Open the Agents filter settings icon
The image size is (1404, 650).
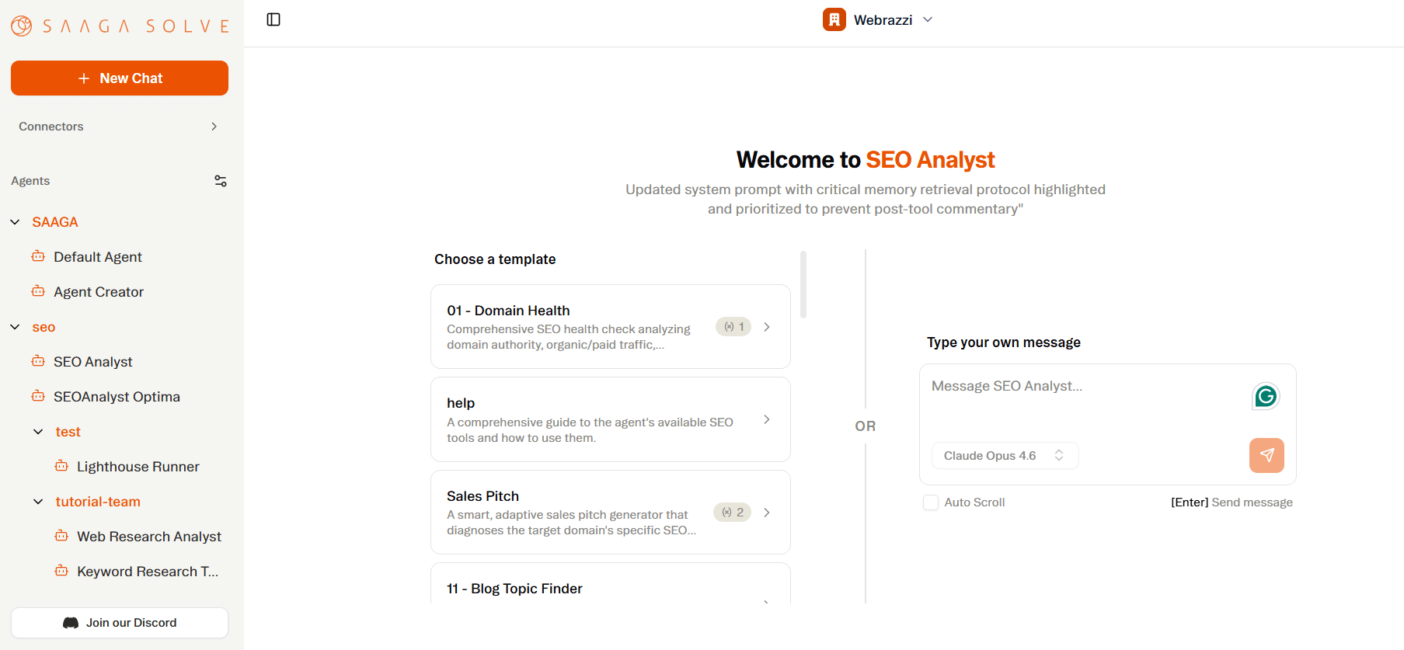point(221,181)
